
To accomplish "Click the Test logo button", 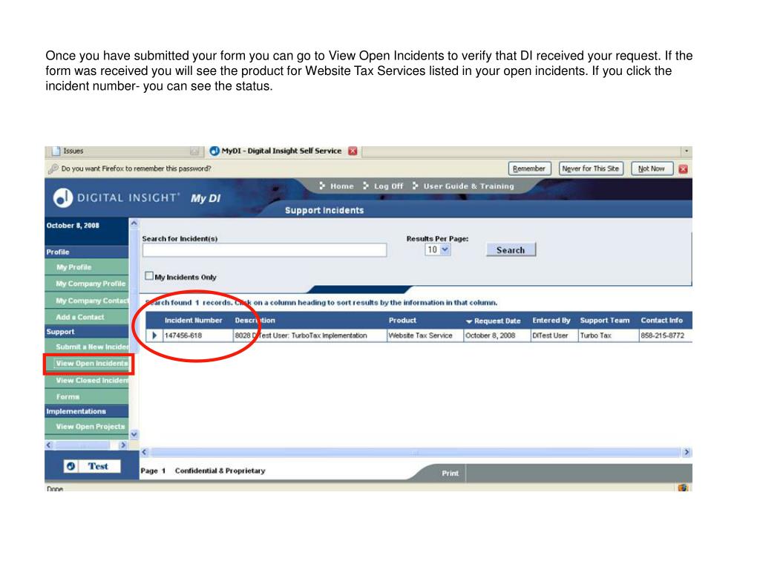I will [x=92, y=466].
